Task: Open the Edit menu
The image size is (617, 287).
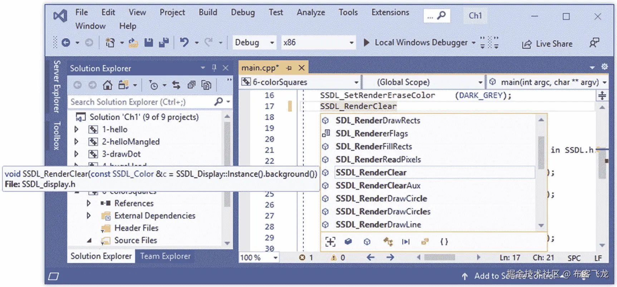Action: pos(108,12)
